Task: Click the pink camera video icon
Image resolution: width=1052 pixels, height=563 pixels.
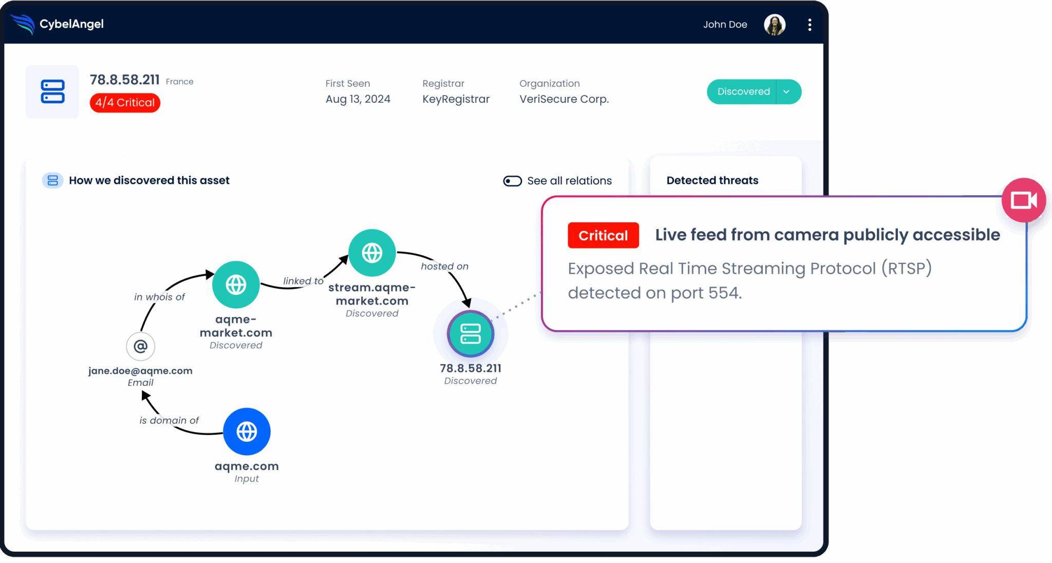Action: (x=1023, y=200)
